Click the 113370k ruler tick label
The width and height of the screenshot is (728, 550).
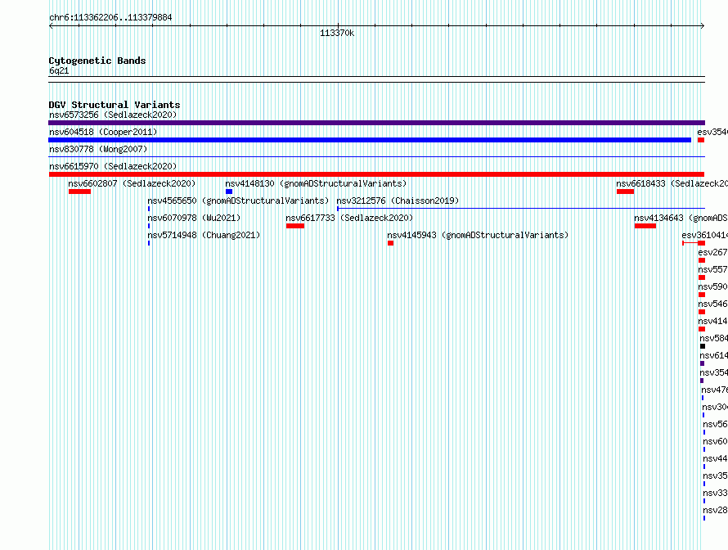tap(337, 33)
